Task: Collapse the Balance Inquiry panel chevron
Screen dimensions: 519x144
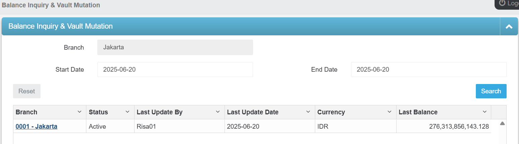Action: pyautogui.click(x=509, y=27)
